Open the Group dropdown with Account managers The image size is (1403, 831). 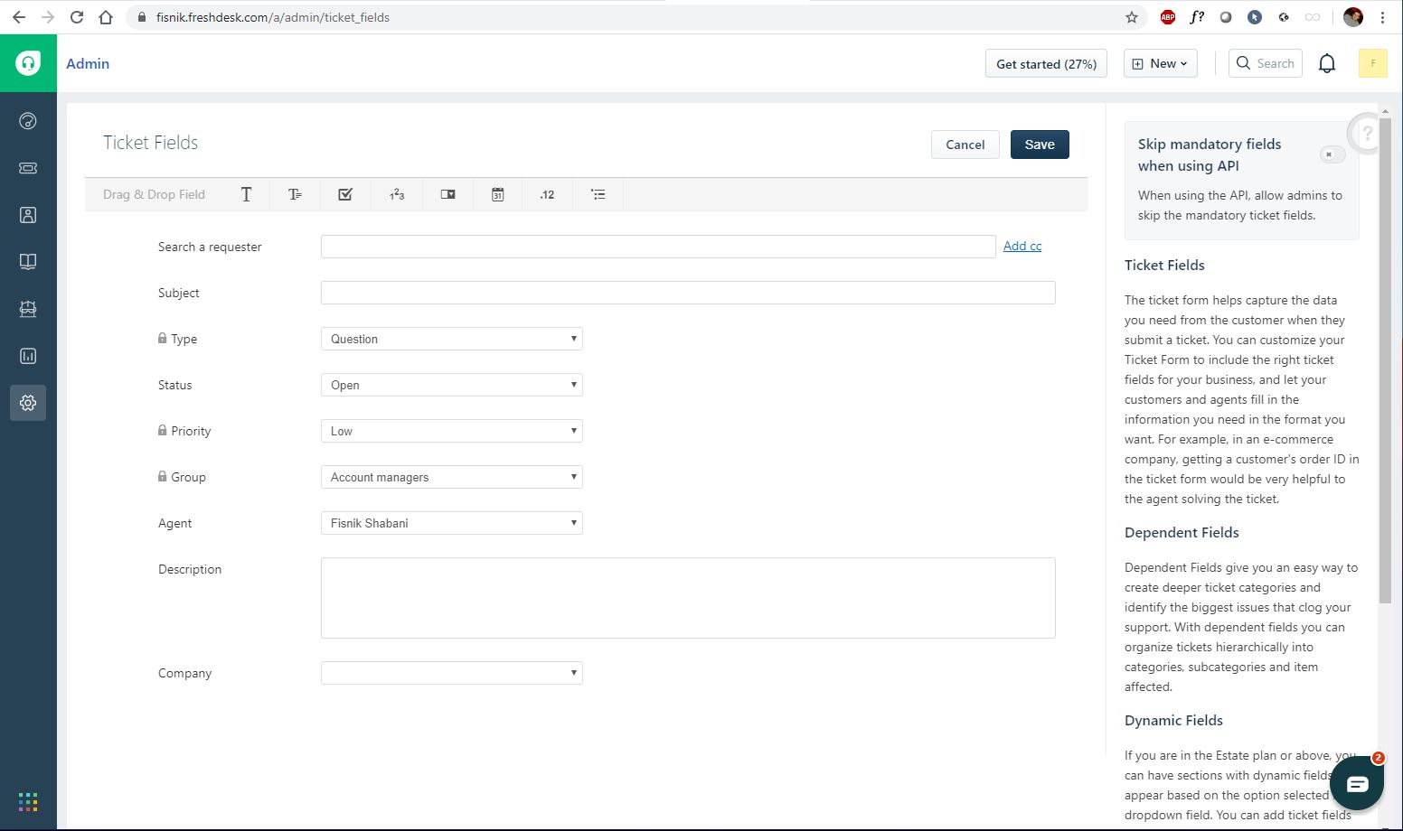tap(451, 477)
